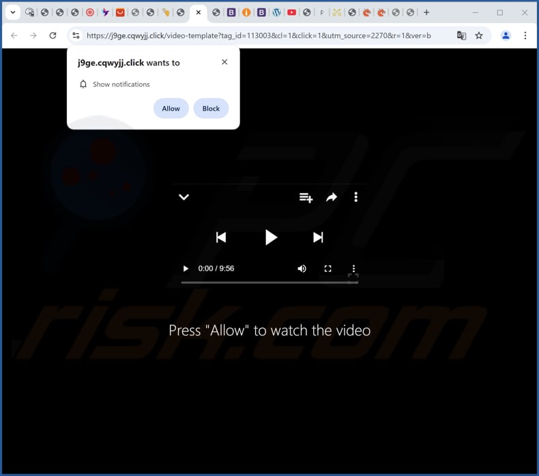Open the Translate this page icon
This screenshot has width=539, height=476.
point(461,35)
